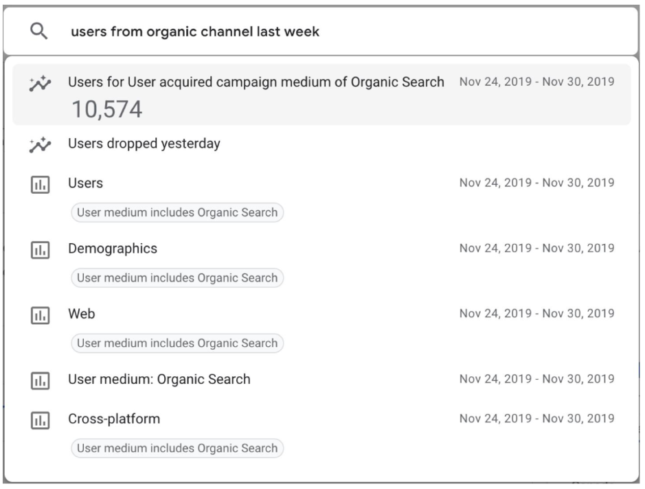Open the Users report suggestion
This screenshot has width=645, height=489.
point(86,183)
